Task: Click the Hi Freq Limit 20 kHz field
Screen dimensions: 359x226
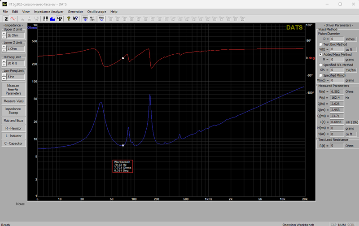Action: click(15, 63)
